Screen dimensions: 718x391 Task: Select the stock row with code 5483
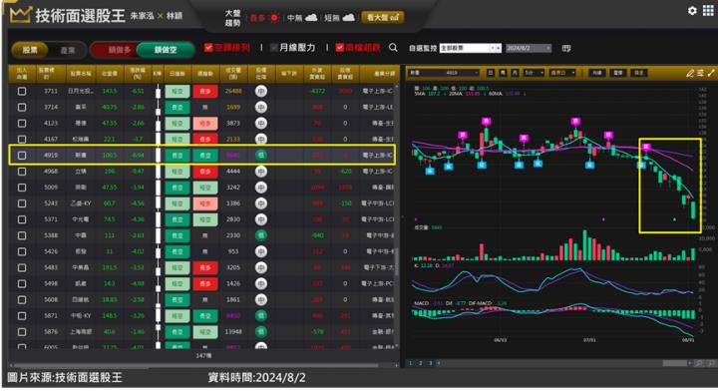[201, 267]
